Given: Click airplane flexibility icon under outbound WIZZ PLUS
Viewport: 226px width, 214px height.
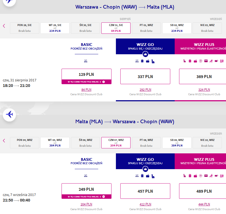Looking at the screenshot, I should click(201, 61).
